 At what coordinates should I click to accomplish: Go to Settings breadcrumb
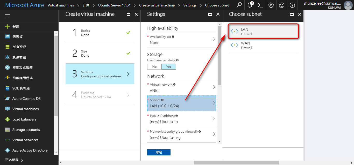point(190,5)
